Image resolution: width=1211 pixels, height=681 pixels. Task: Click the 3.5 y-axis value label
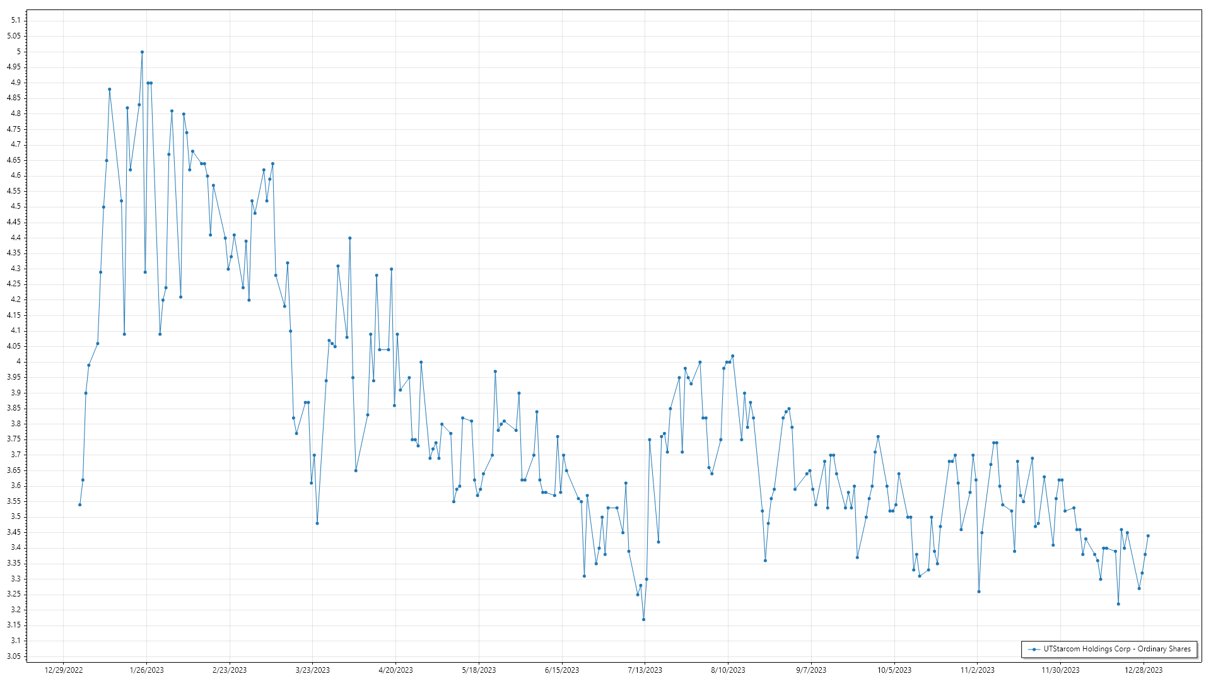pos(15,516)
